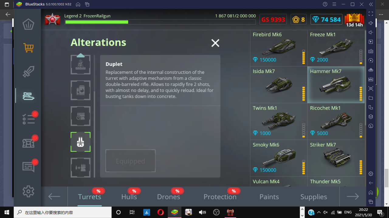Viewport: 389px width, 218px height.
Task: Open the battle sword icon
Action: point(28,72)
